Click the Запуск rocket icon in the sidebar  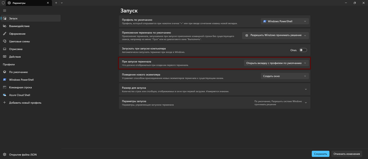(x=5, y=18)
